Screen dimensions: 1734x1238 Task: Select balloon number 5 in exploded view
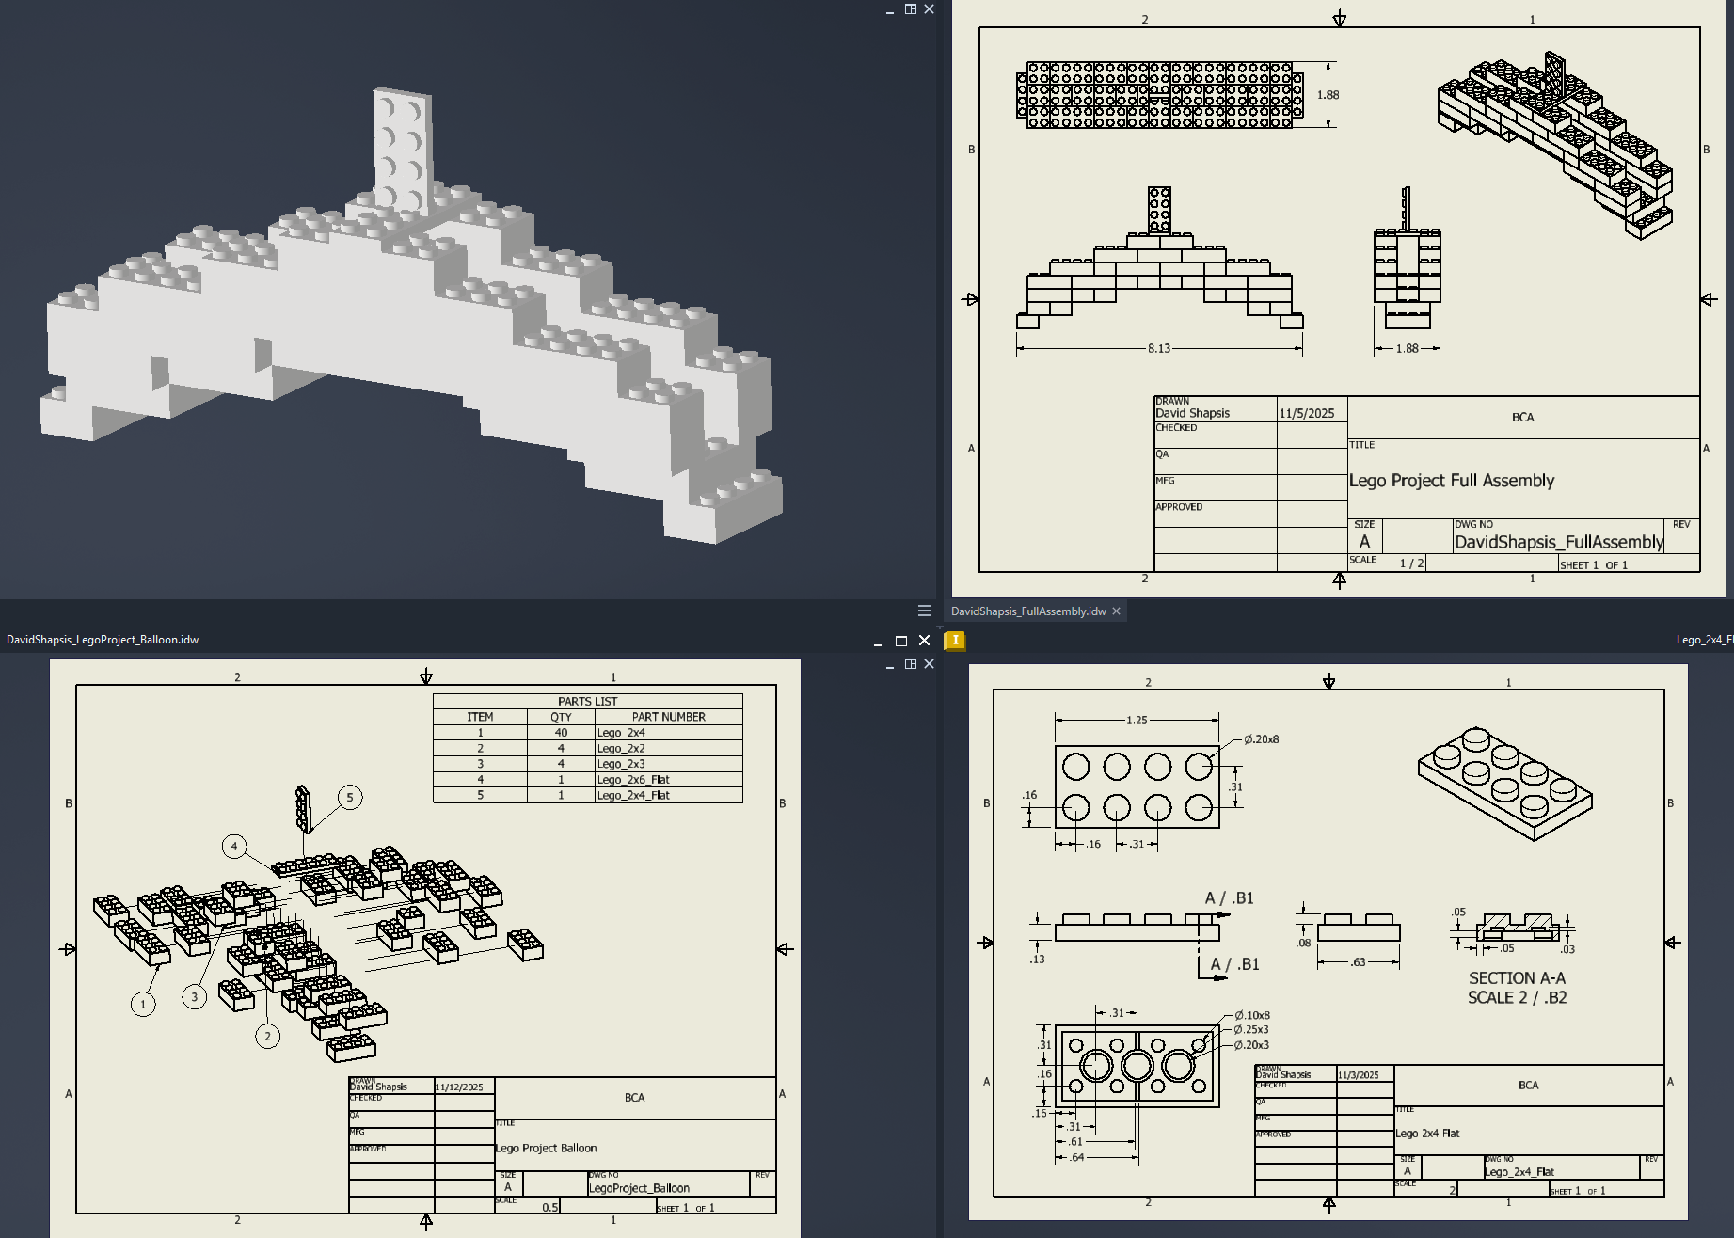350,797
